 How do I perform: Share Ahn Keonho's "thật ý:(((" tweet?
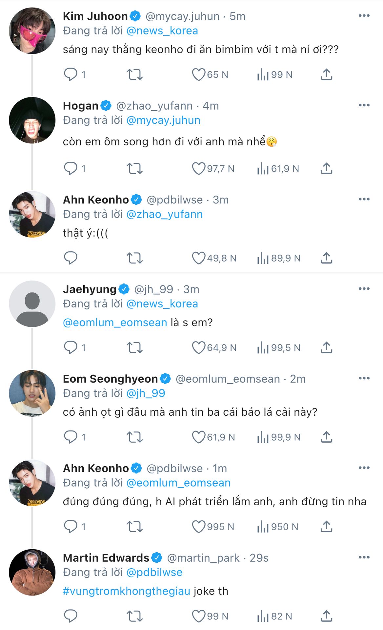[326, 258]
